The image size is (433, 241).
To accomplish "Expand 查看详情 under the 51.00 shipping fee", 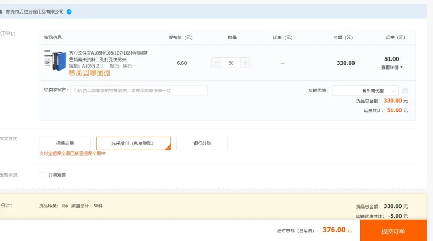I will [x=391, y=68].
